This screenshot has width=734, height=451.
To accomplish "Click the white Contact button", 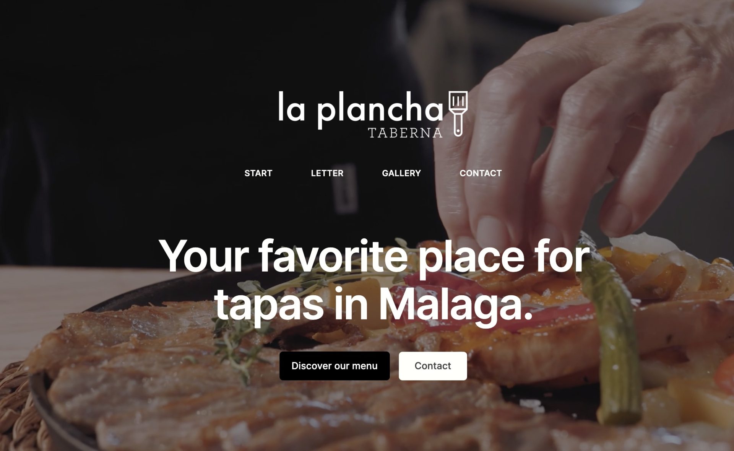I will tap(433, 366).
